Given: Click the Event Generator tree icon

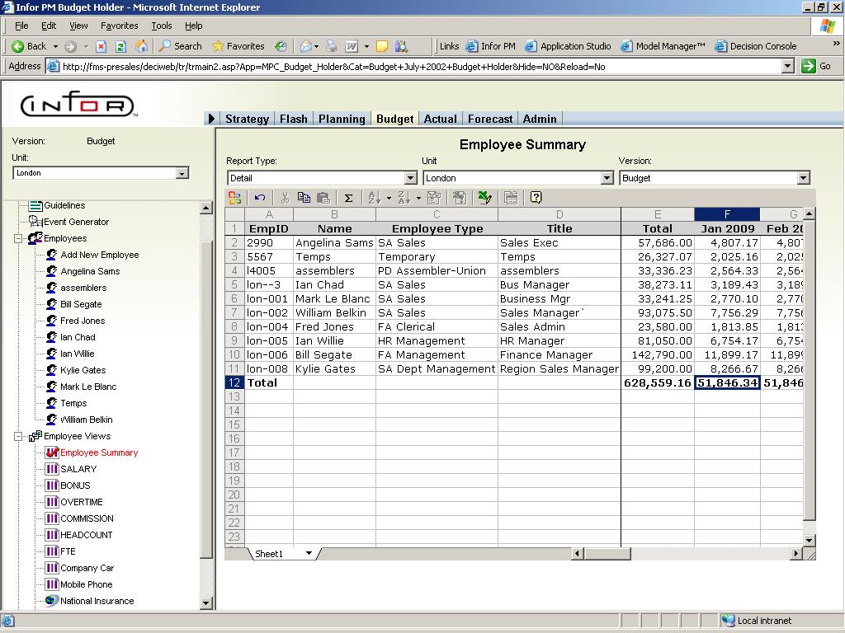Looking at the screenshot, I should coord(35,221).
